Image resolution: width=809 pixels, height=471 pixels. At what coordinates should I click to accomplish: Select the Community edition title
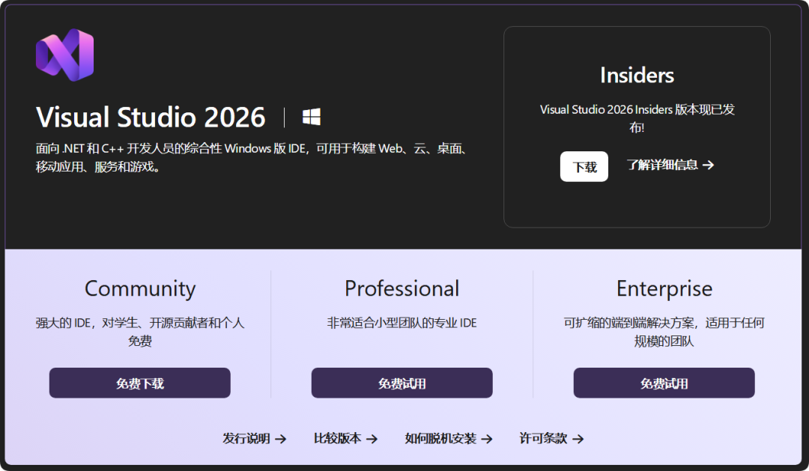139,289
